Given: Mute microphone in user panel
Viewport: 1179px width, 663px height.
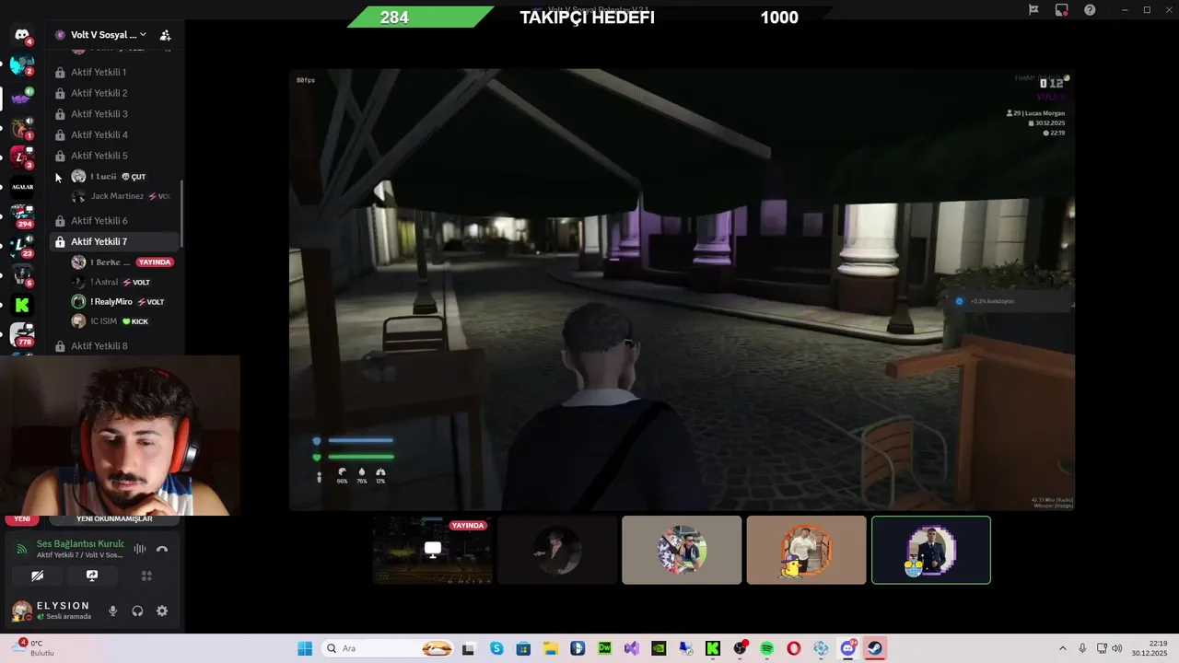Looking at the screenshot, I should click(x=112, y=611).
